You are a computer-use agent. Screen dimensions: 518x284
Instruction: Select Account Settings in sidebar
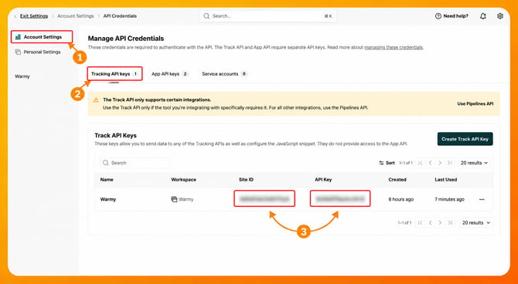click(x=42, y=37)
